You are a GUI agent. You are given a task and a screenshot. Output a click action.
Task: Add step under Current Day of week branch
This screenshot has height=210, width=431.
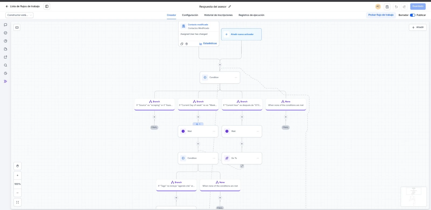[198, 117]
